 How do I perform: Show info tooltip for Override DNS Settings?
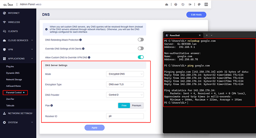[x=83, y=49]
